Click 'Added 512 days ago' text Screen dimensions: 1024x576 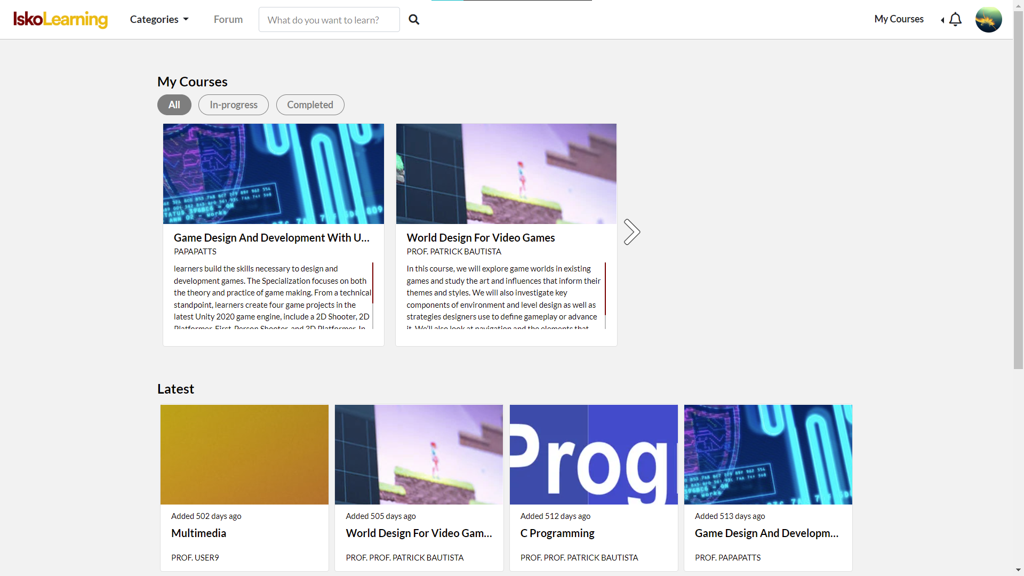(x=555, y=516)
